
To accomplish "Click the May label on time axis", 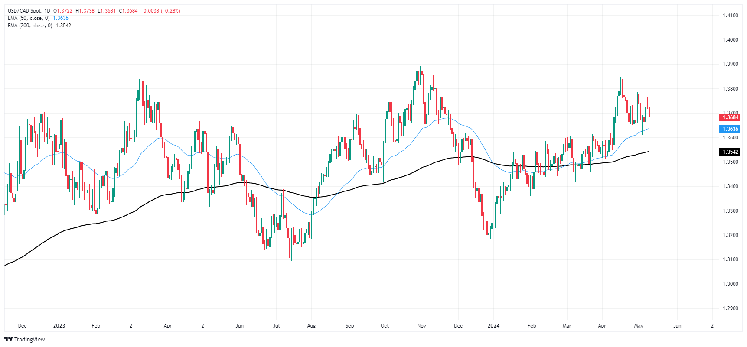I will pyautogui.click(x=639, y=326).
